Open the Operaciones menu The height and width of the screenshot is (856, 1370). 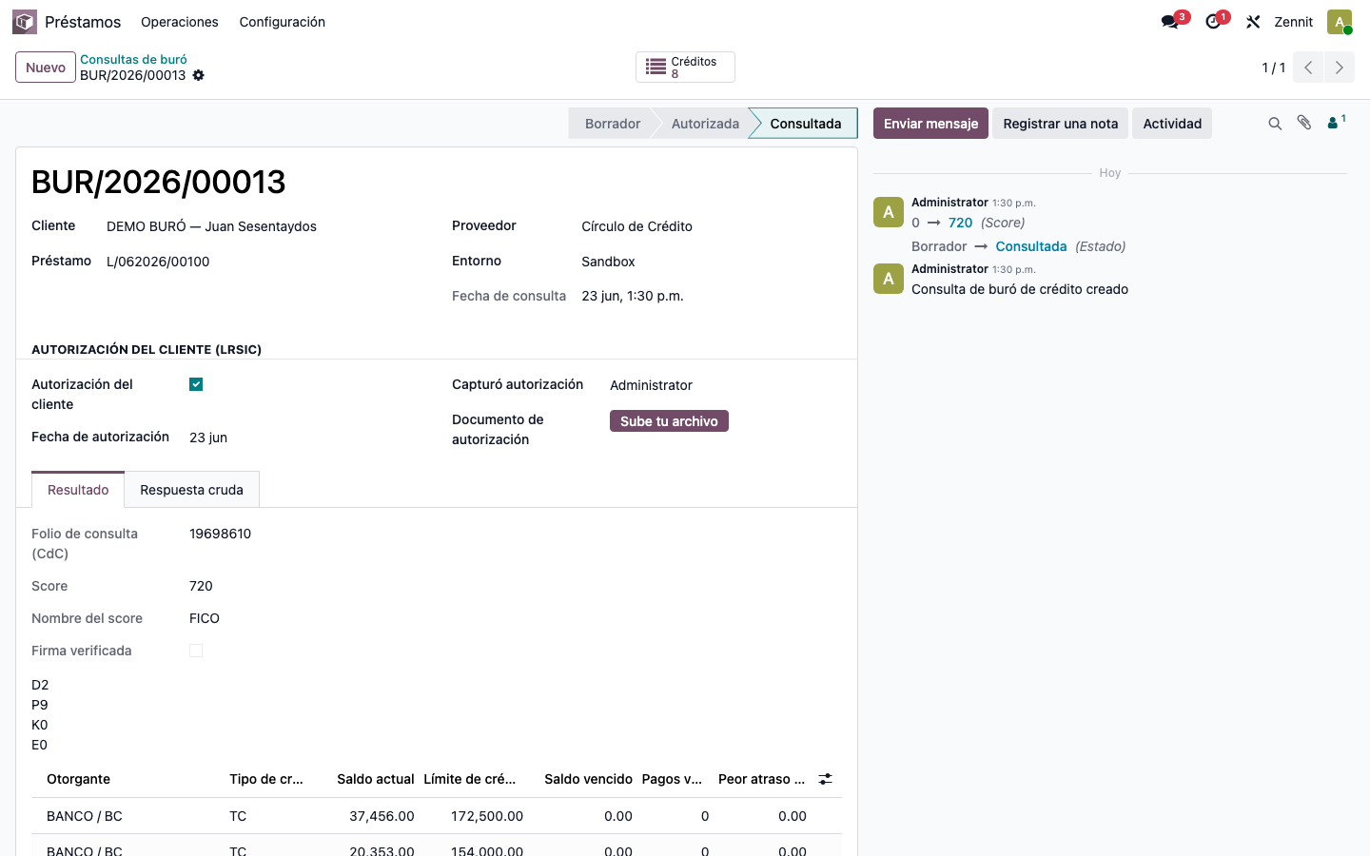pos(180,22)
